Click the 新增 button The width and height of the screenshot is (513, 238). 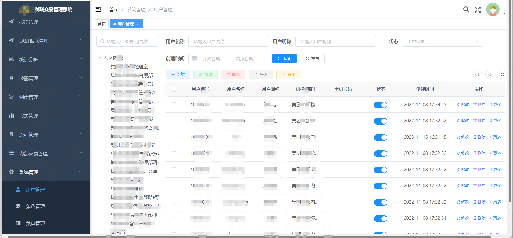pos(178,74)
